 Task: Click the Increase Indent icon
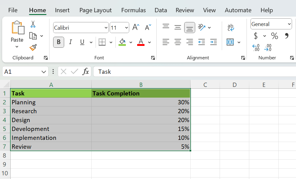pyautogui.click(x=213, y=42)
